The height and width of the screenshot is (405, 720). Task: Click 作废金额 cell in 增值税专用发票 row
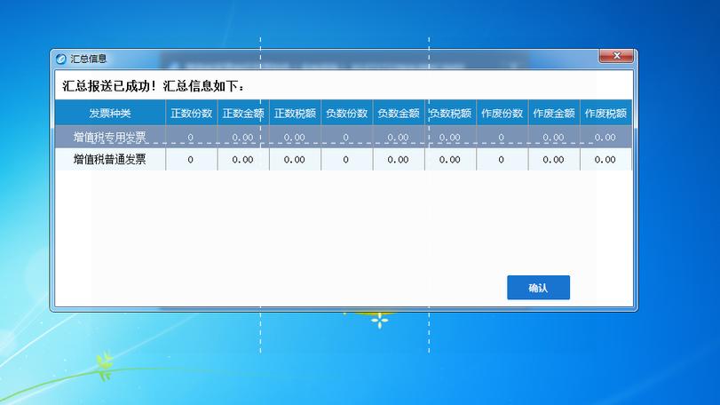pos(554,137)
